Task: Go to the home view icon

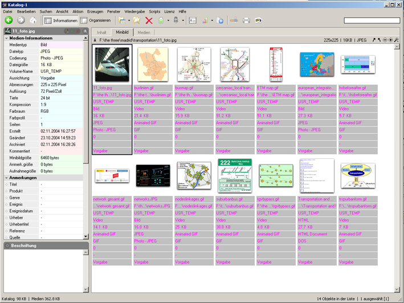Action: click(33, 20)
